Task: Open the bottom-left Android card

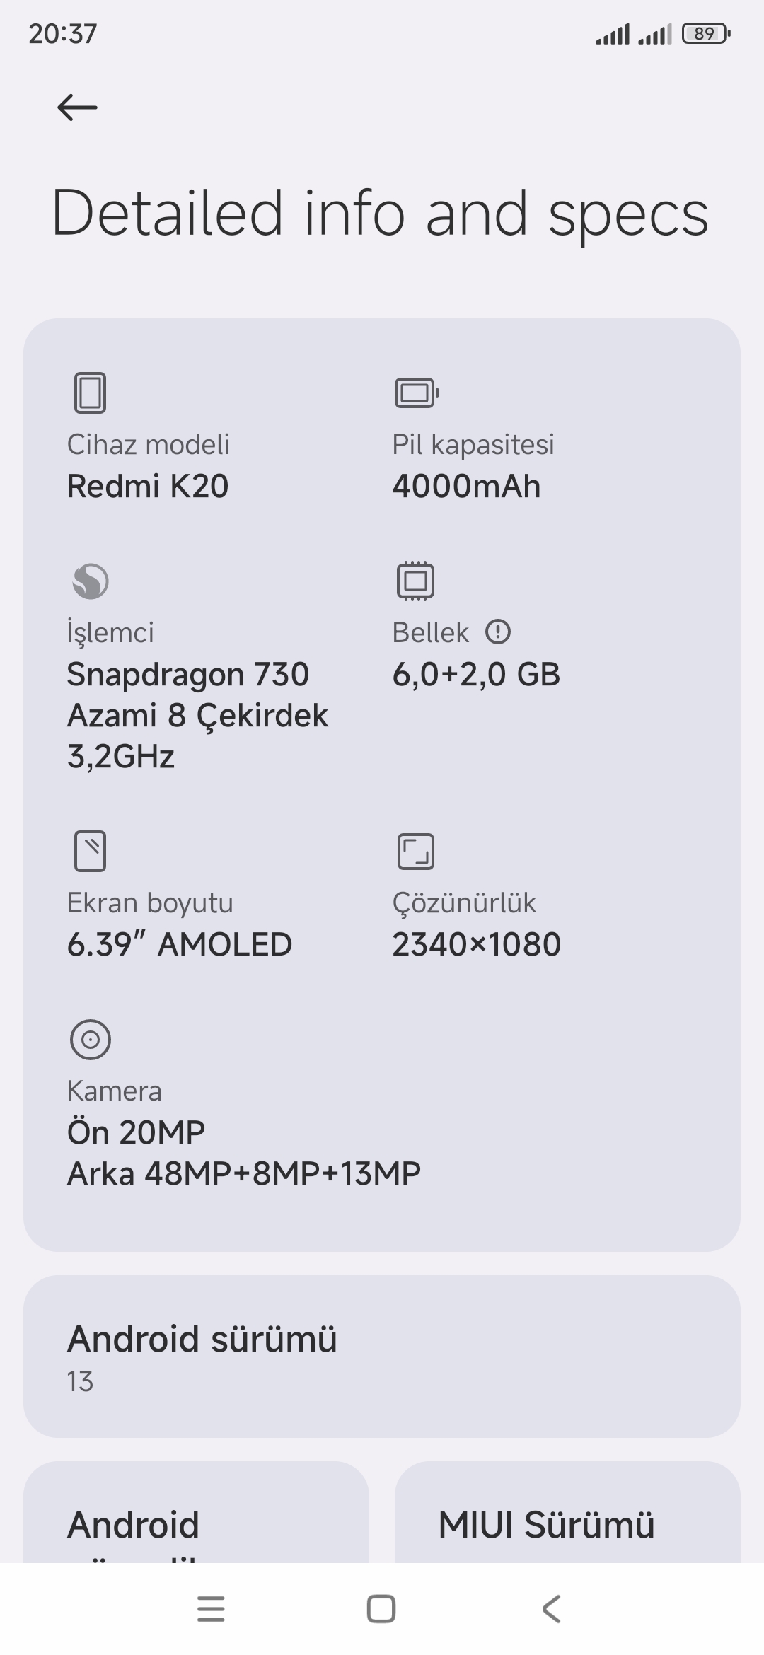Action: pos(196,1512)
